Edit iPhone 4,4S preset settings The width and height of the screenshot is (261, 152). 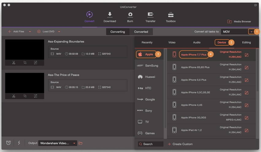(x=247, y=105)
